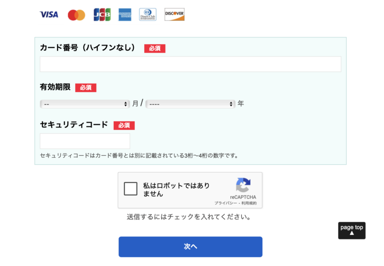This screenshot has height=266, width=384.
Task: Open the reCAPTCHA 利用規約 link
Action: coord(249,203)
